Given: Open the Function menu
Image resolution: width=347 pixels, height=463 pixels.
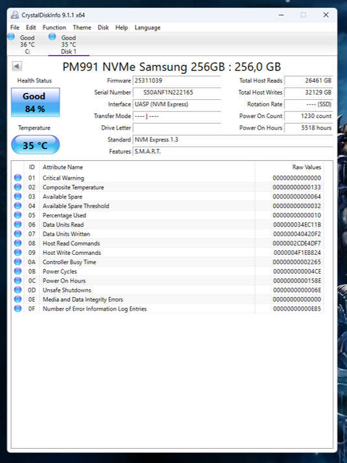Looking at the screenshot, I should [54, 27].
